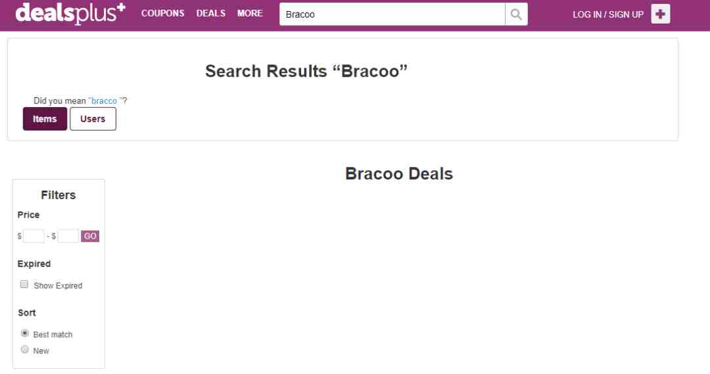Screen dimensions: 710x374
Task: Click the maximum price input field
Action: click(x=68, y=236)
